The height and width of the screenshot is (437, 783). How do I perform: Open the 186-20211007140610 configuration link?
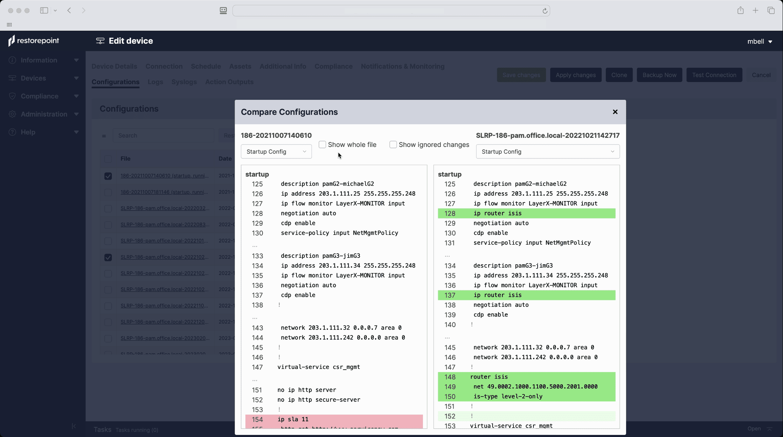(x=164, y=176)
